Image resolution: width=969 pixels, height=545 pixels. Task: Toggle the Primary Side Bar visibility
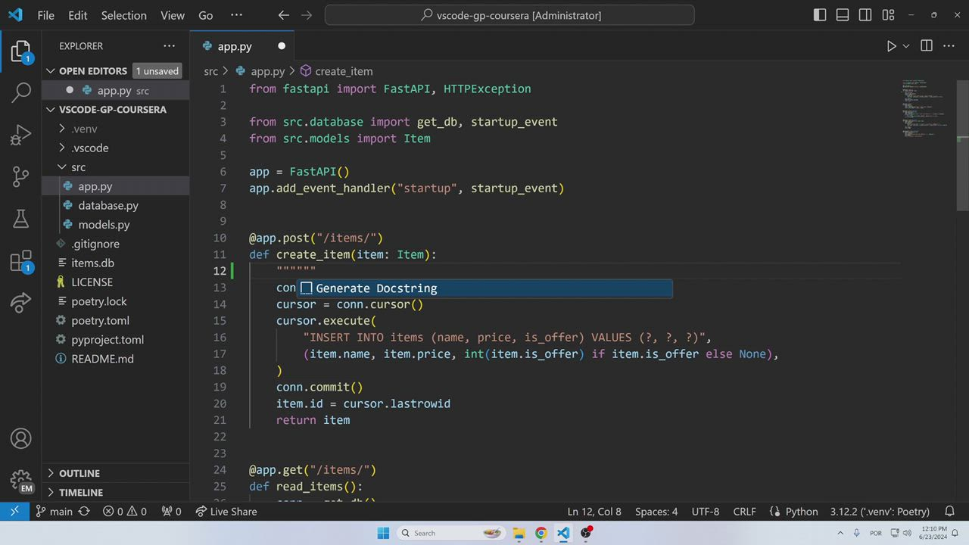tap(820, 14)
